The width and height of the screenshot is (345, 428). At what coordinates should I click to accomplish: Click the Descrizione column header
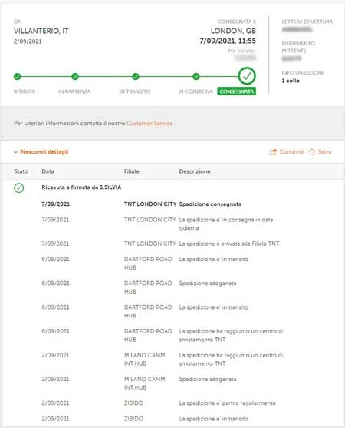[x=195, y=171]
